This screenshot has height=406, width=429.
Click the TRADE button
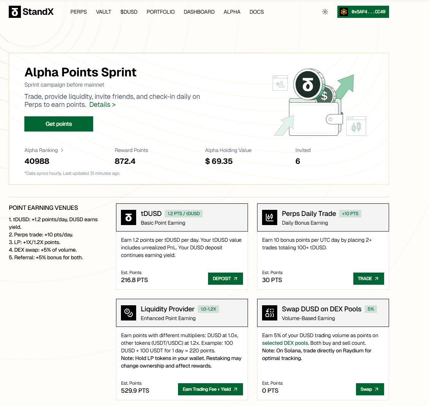pos(369,279)
